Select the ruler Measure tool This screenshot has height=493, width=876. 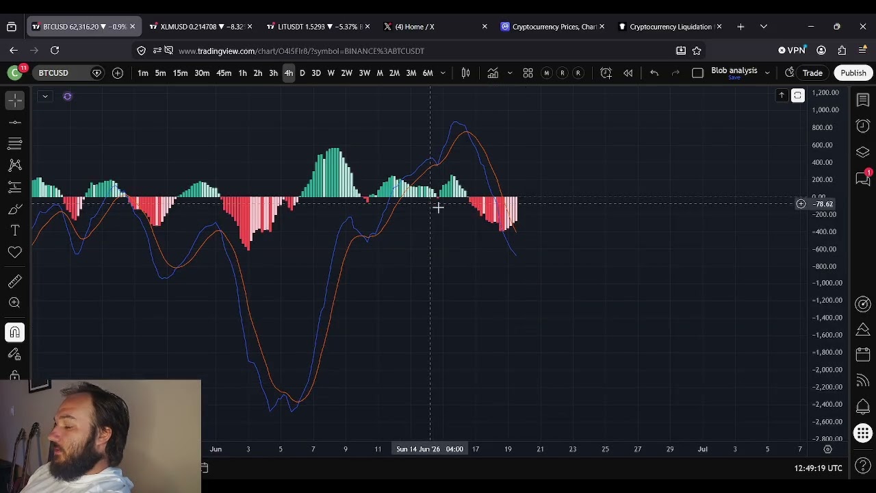15,281
